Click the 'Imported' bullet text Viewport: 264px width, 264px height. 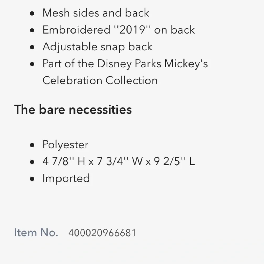tap(66, 178)
